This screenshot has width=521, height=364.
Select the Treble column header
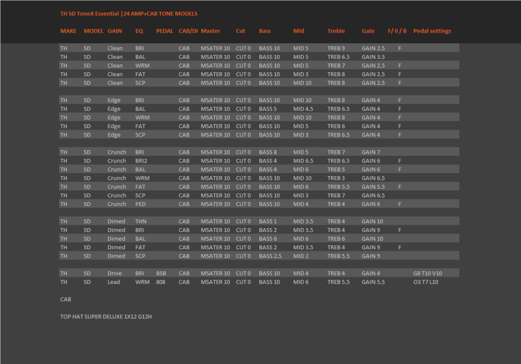click(x=336, y=31)
